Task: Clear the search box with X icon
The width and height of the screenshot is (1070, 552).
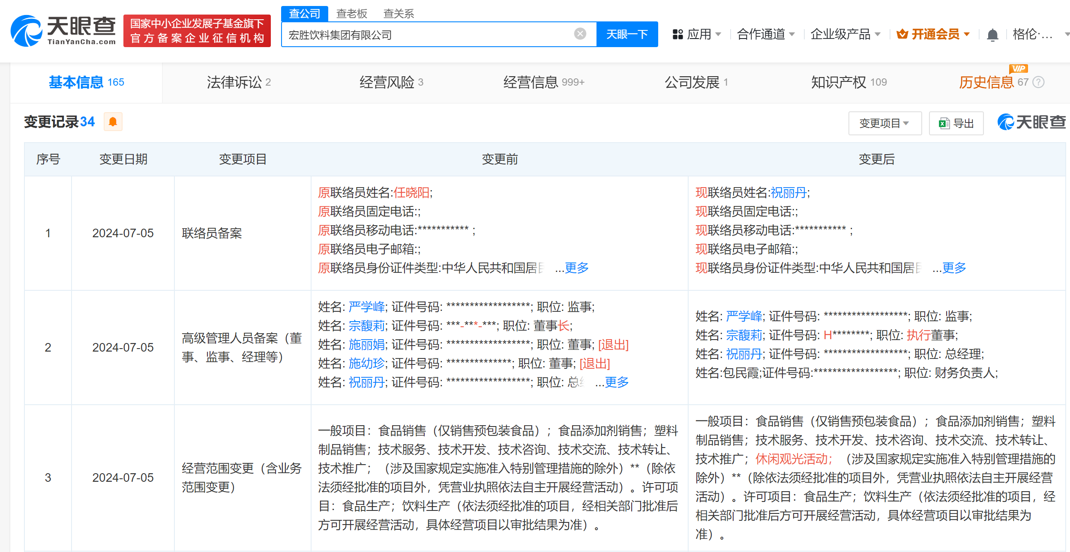Action: (580, 34)
